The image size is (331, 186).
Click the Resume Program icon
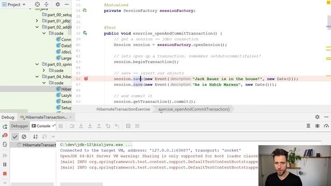(5, 156)
